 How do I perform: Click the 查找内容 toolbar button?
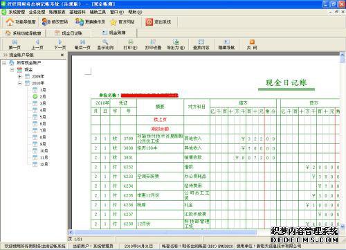tap(201, 44)
